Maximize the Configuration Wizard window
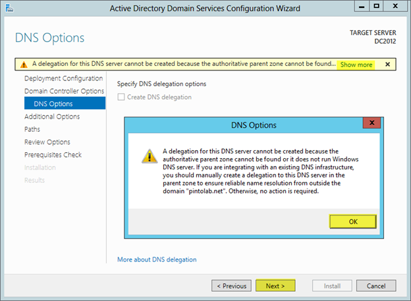Image resolution: width=411 pixels, height=301 pixels. coord(376,7)
